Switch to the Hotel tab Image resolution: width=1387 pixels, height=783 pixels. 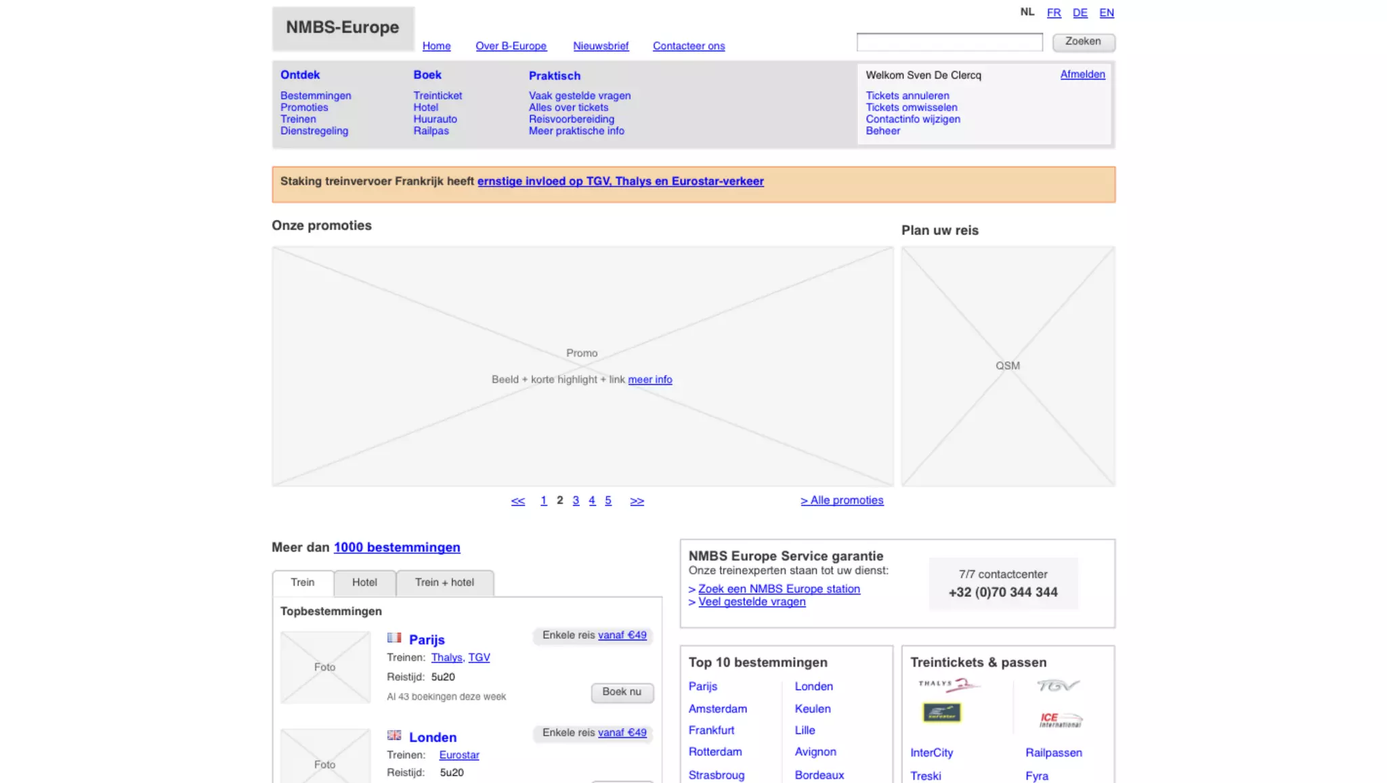pyautogui.click(x=364, y=583)
